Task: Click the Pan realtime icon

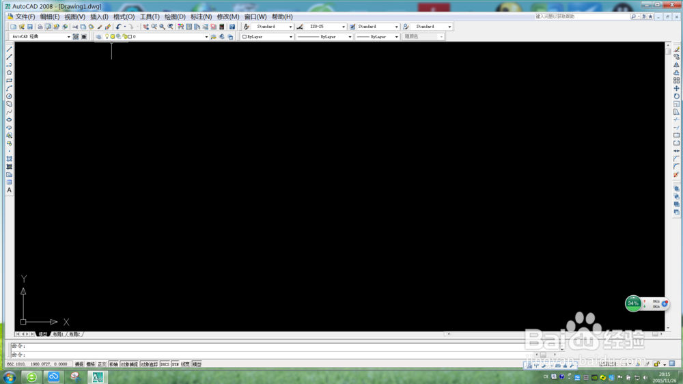Action: pos(146,27)
